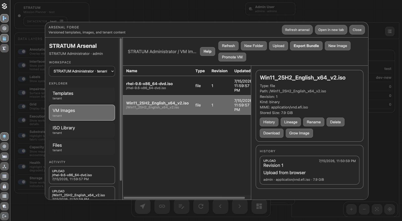The image size is (402, 221).
Task: Toggle the Storage data layer switch
Action: coord(22,182)
